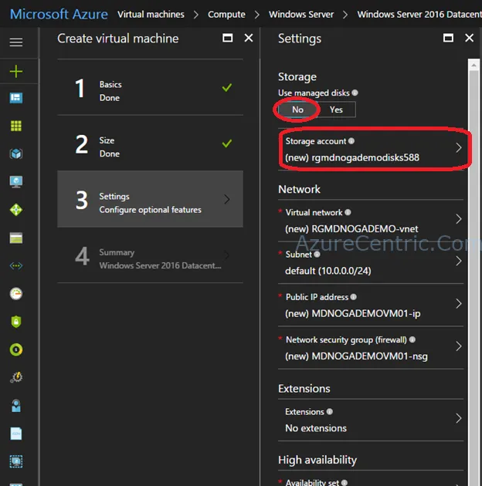This screenshot has height=486, width=482.
Task: Expand the Public IP address chevron
Action: click(459, 303)
